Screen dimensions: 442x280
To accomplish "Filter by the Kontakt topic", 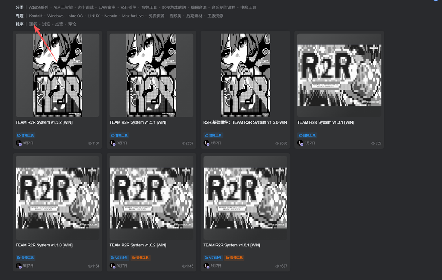I will pos(36,16).
